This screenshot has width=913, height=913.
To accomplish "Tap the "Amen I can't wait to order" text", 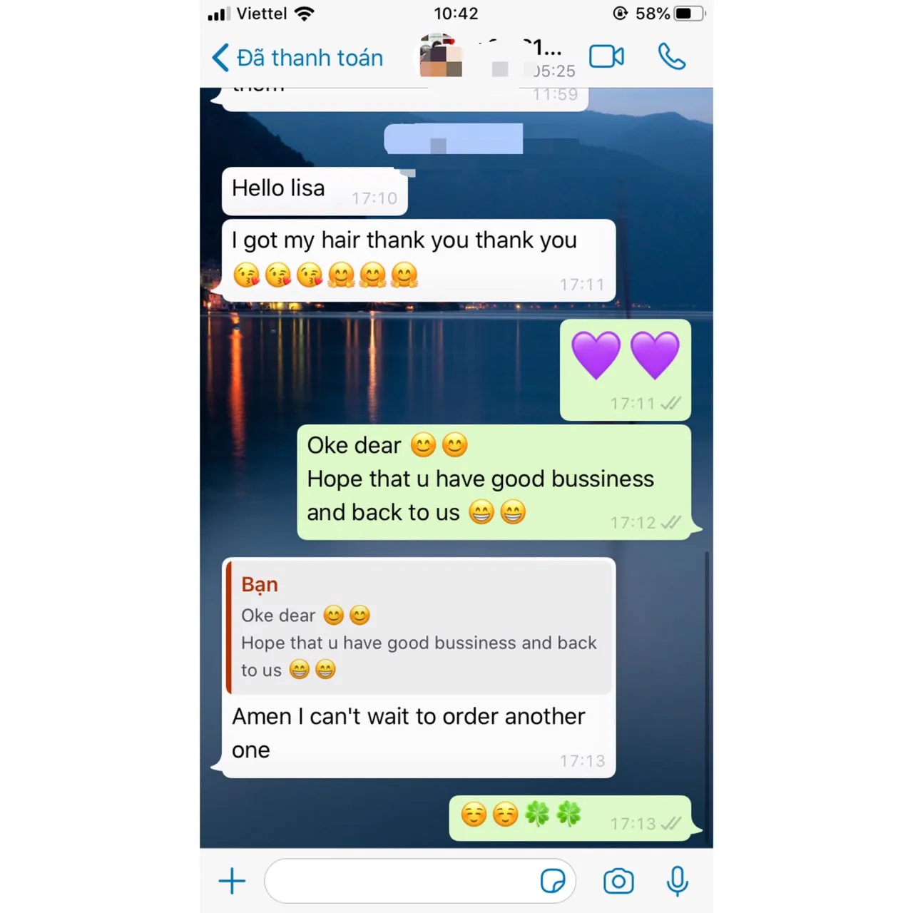I will 409,733.
